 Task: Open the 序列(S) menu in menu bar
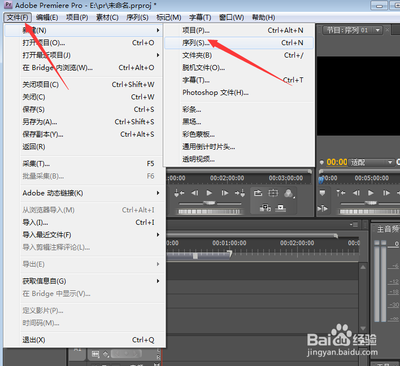(x=137, y=18)
